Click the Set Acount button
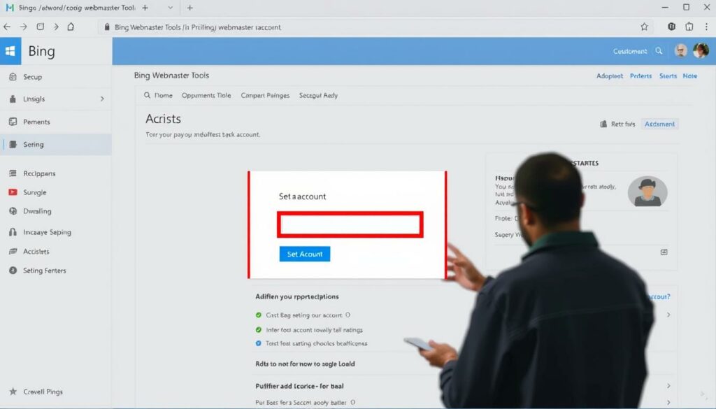The height and width of the screenshot is (409, 716). click(305, 254)
